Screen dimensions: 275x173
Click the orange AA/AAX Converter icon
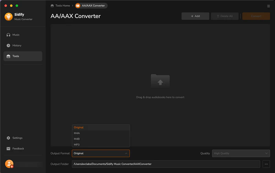tap(78, 5)
